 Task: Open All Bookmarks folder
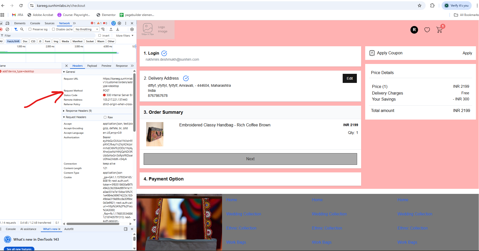click(466, 15)
